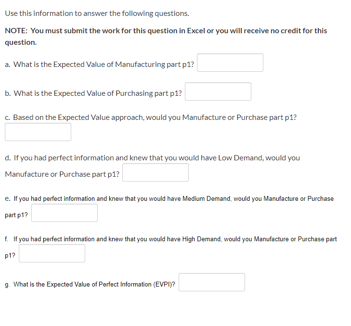Image resolution: width=351 pixels, height=326 pixels.
Task: Click the '(EVPI)?' text in question g
Action: click(164, 285)
